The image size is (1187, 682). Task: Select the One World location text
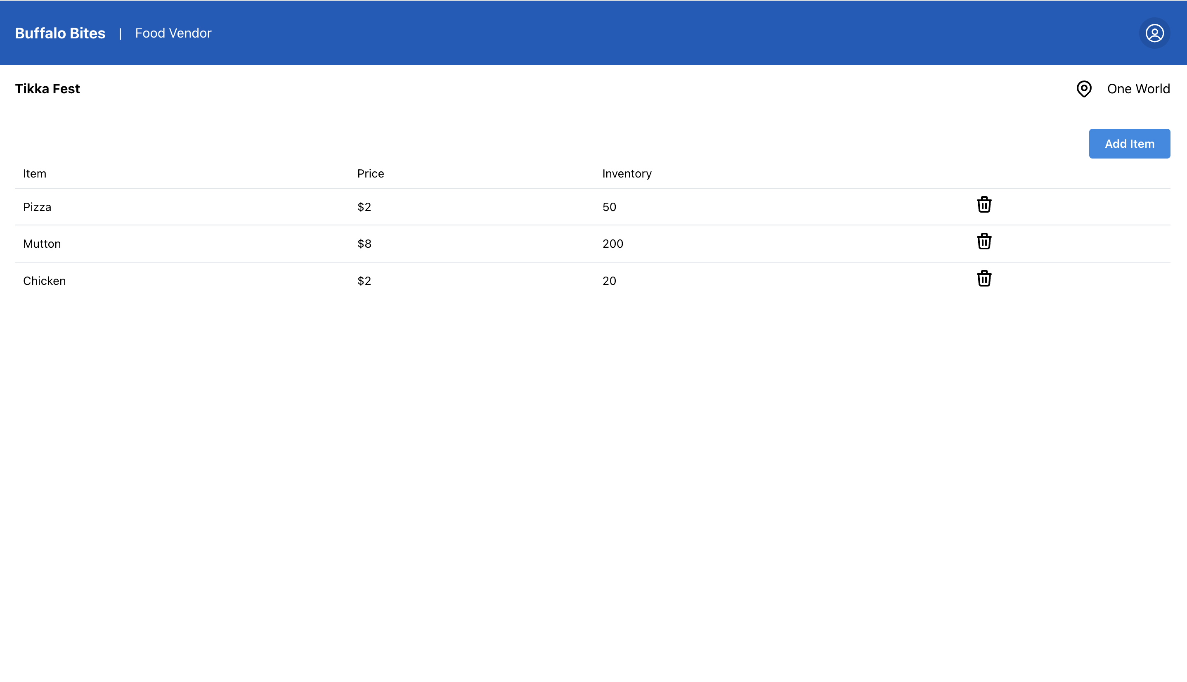pyautogui.click(x=1138, y=89)
